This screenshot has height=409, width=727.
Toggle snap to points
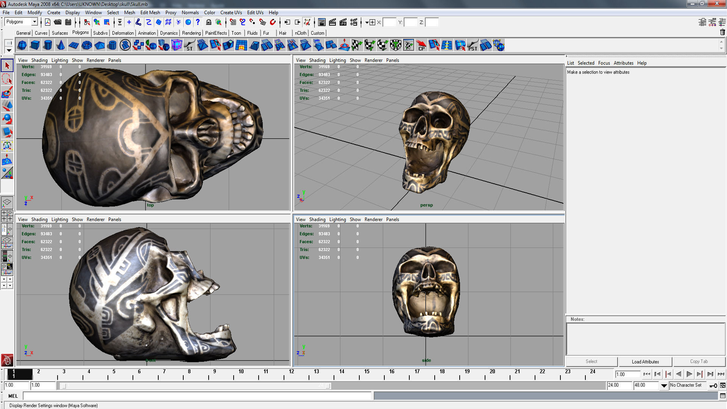[x=252, y=22]
